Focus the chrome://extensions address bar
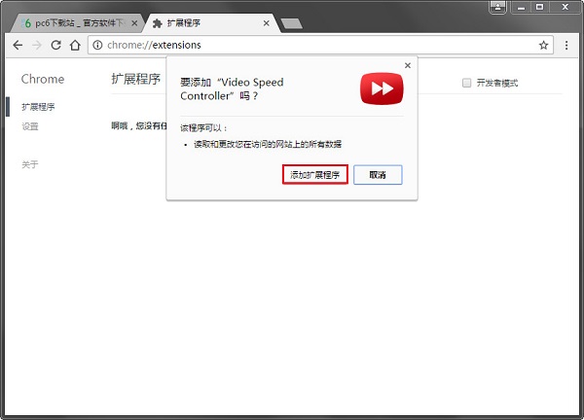The height and width of the screenshot is (420, 584). (320, 45)
